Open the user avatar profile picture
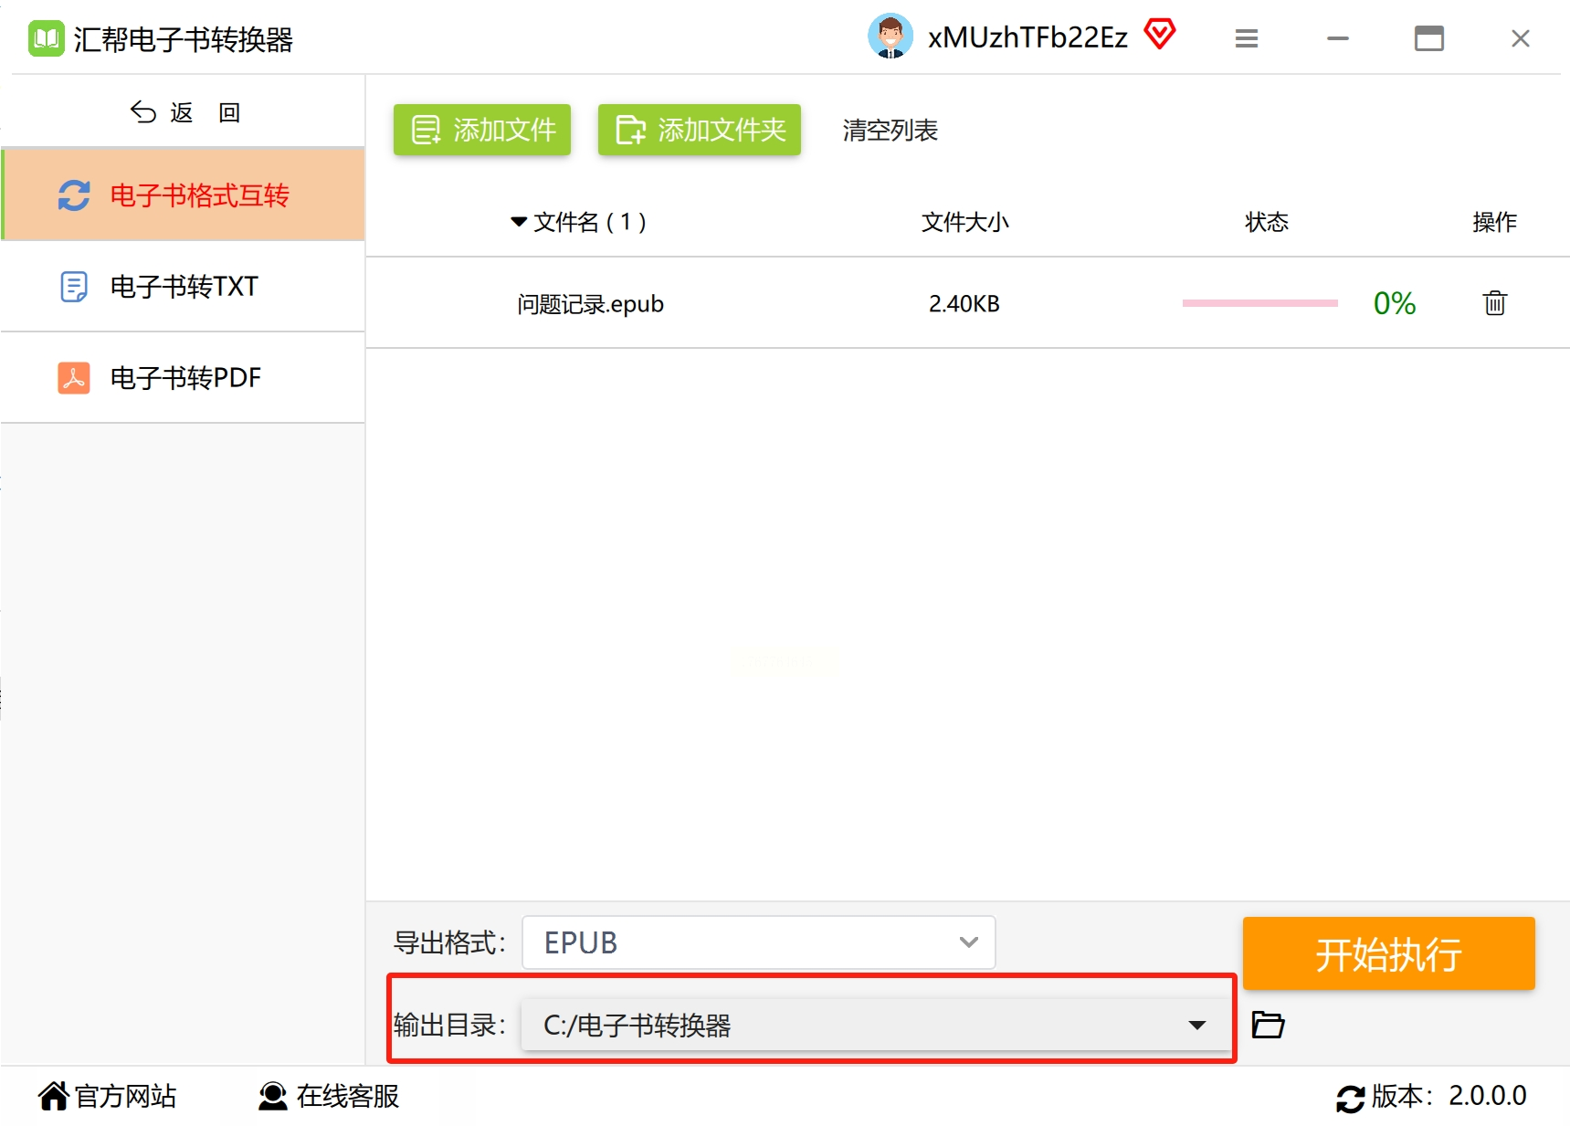 pyautogui.click(x=890, y=37)
